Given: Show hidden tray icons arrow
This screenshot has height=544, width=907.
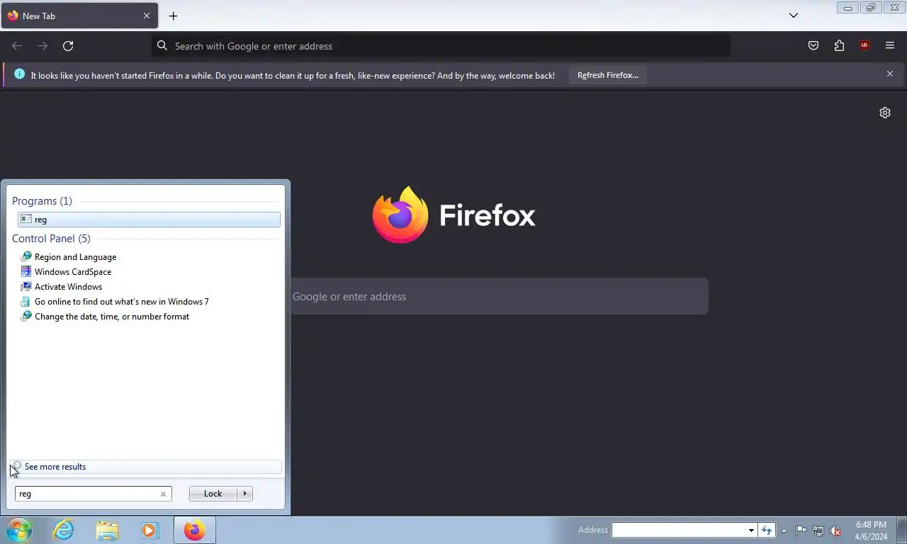Looking at the screenshot, I should coord(784,531).
